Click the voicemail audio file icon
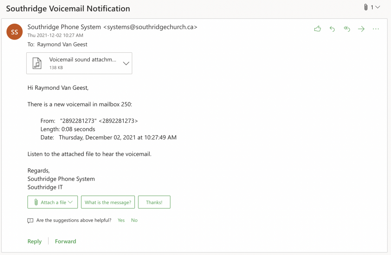Screen dimensions: 391x255 (x=37, y=63)
